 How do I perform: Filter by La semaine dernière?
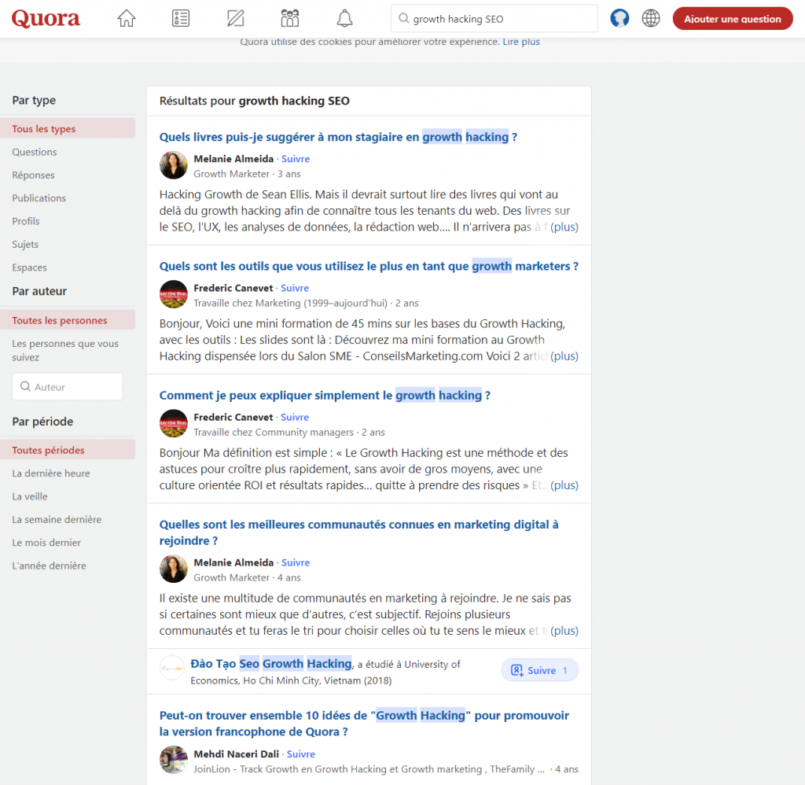(x=57, y=519)
